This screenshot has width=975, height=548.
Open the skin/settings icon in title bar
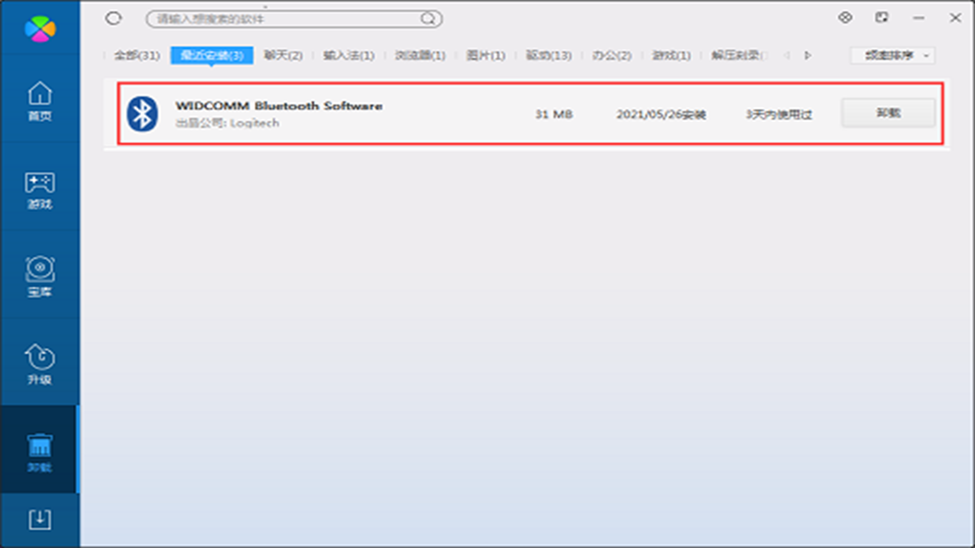click(845, 18)
